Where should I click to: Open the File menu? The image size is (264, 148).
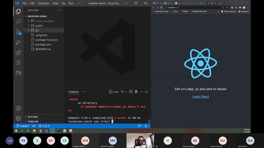(x=24, y=3)
